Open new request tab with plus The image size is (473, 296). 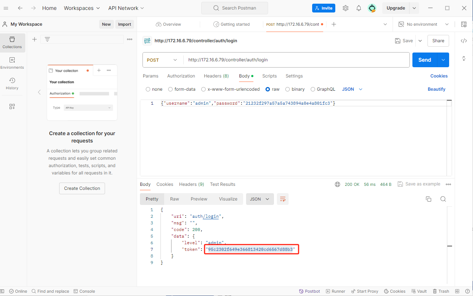click(x=334, y=24)
